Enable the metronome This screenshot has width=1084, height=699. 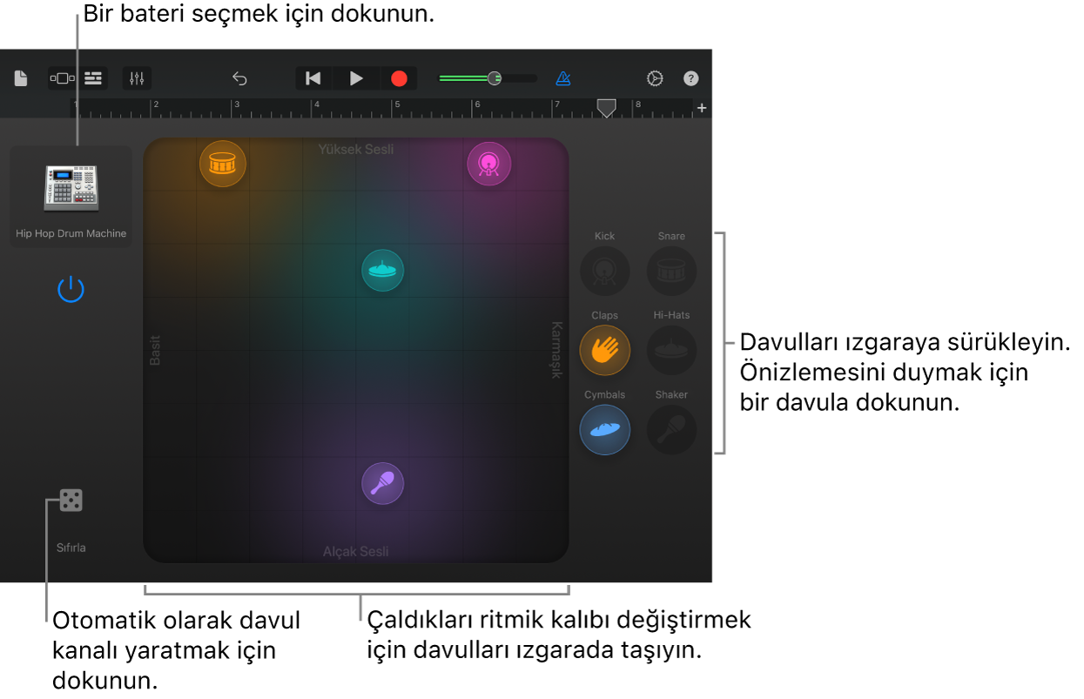pos(563,77)
